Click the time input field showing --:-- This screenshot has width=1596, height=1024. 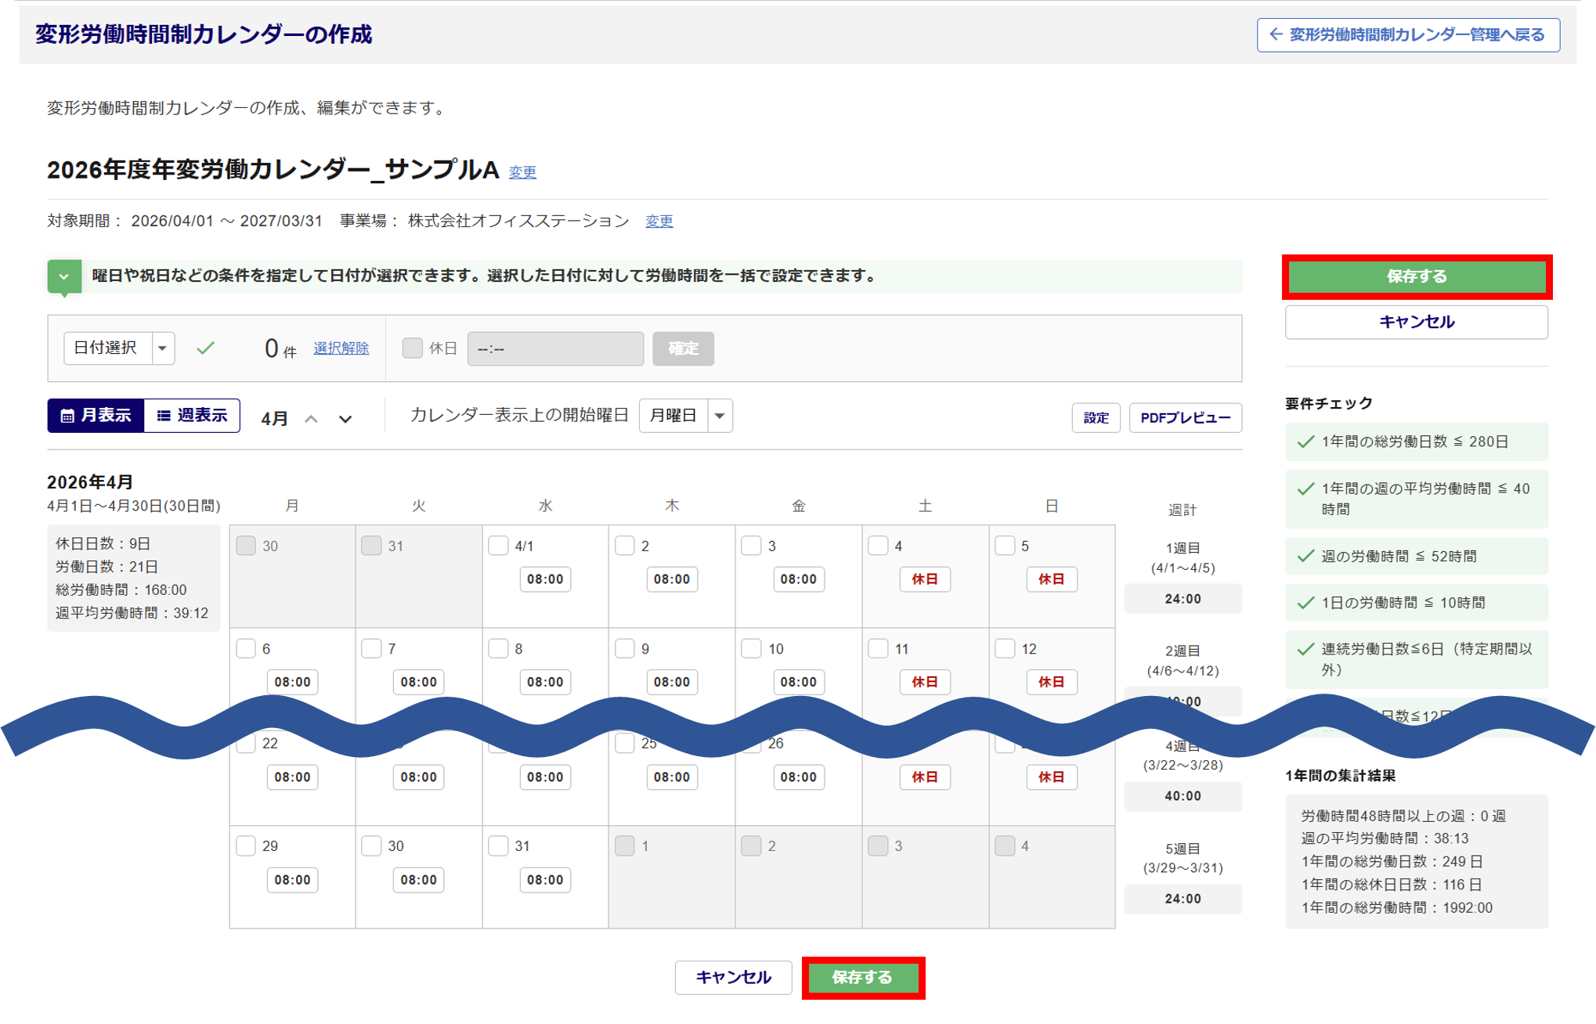(555, 348)
